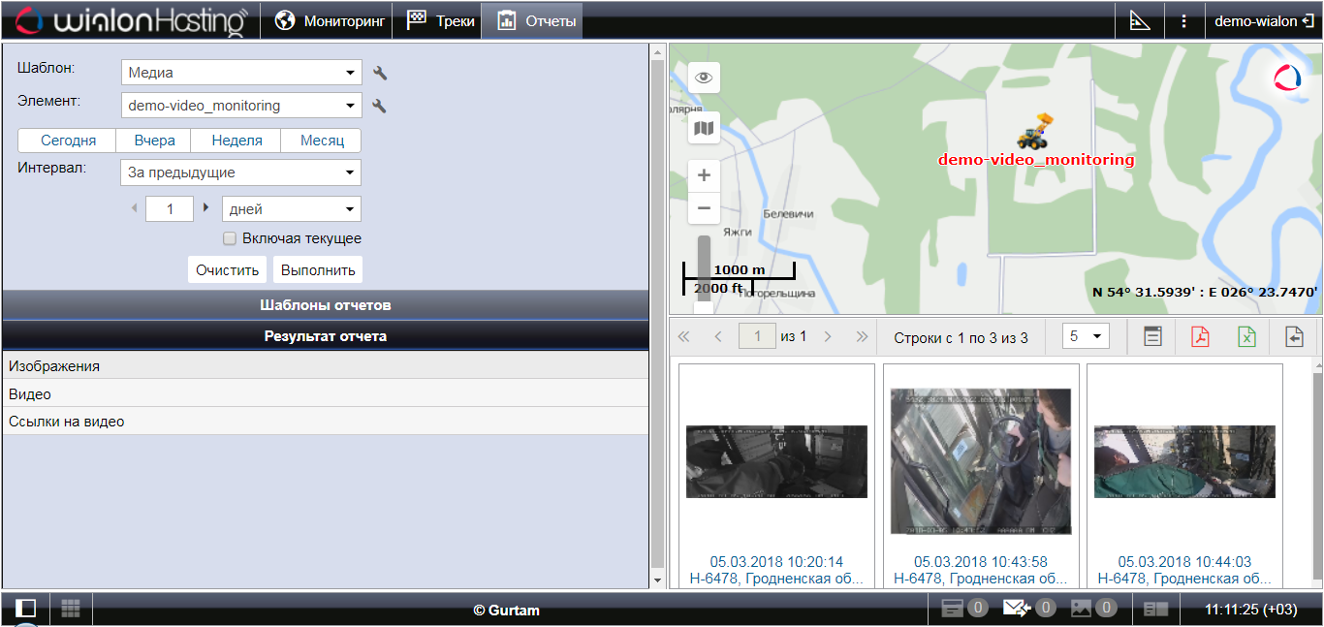
Task: Zoom in on the map
Action: click(x=704, y=175)
